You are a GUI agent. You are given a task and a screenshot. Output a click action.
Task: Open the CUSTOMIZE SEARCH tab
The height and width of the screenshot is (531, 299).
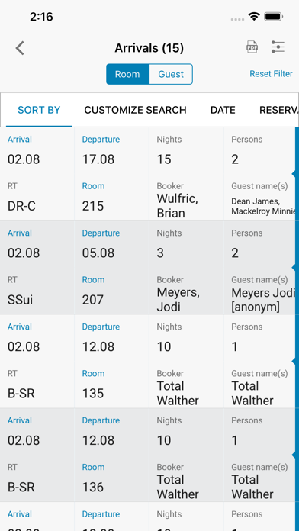click(136, 110)
